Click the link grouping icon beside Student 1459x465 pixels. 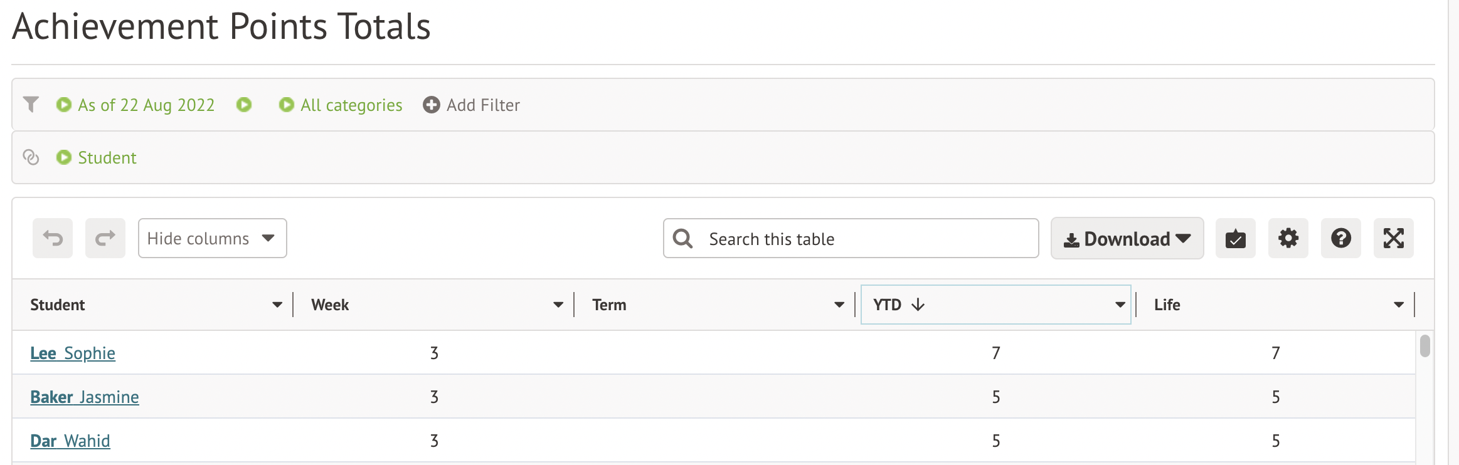(31, 157)
